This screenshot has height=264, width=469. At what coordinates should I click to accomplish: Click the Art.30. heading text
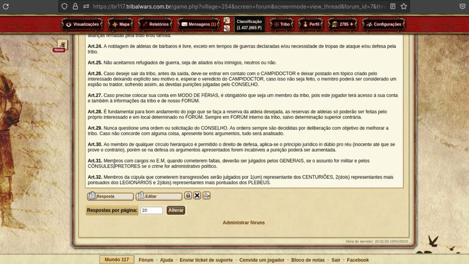(95, 144)
